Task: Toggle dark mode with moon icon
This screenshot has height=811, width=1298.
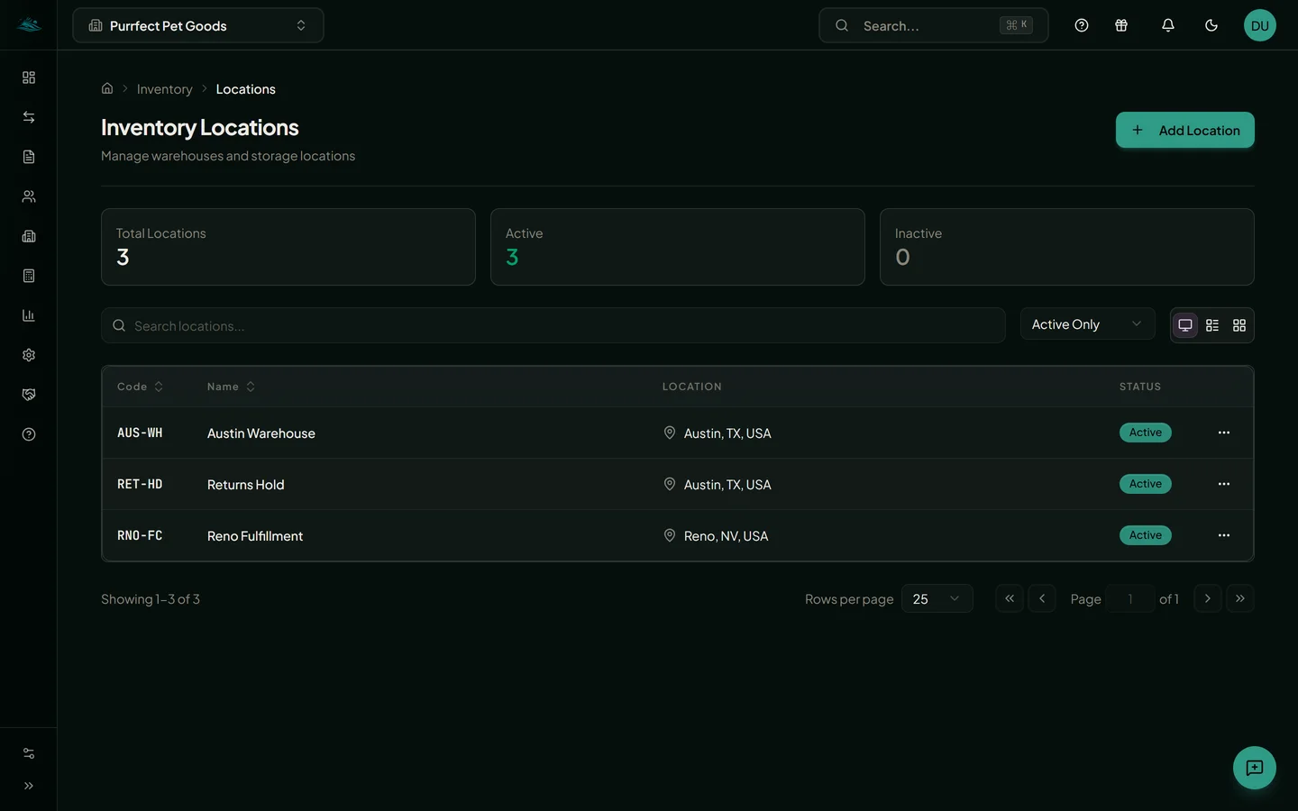Action: click(1211, 25)
